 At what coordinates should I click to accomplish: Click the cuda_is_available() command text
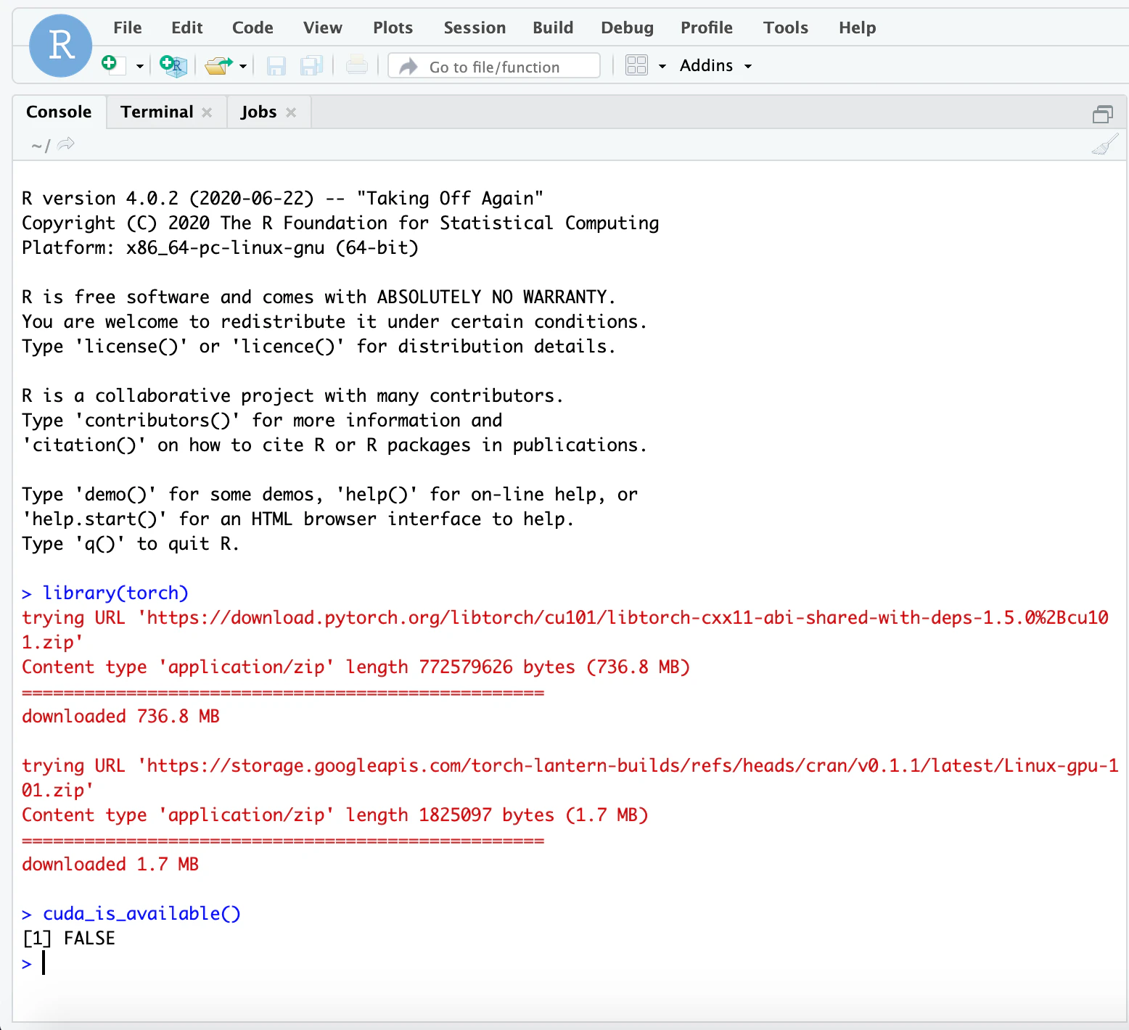[x=141, y=913]
